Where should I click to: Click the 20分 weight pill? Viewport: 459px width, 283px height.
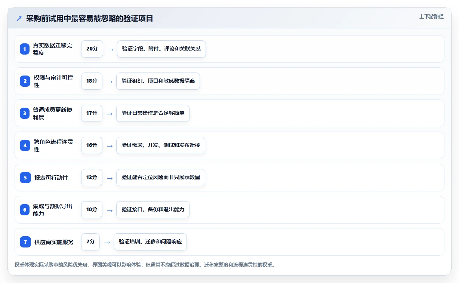pos(92,49)
